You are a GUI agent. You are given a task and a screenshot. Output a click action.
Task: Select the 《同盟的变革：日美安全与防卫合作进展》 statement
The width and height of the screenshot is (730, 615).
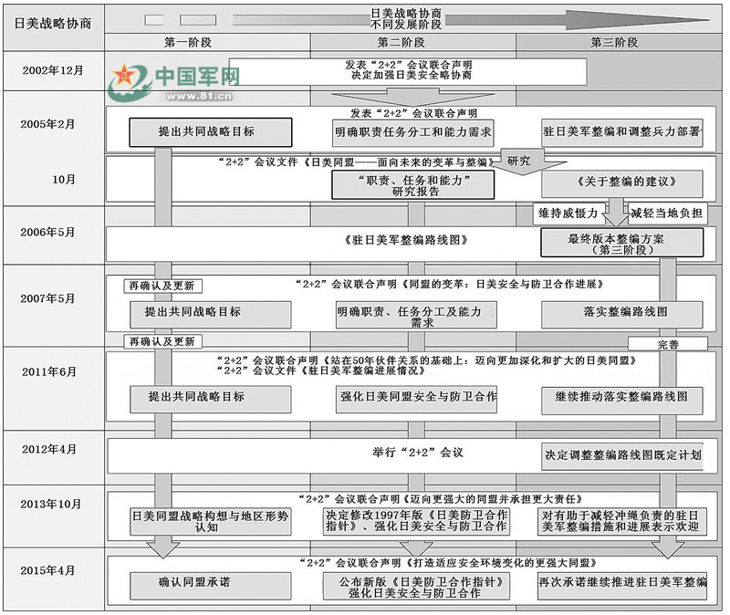[x=503, y=284]
